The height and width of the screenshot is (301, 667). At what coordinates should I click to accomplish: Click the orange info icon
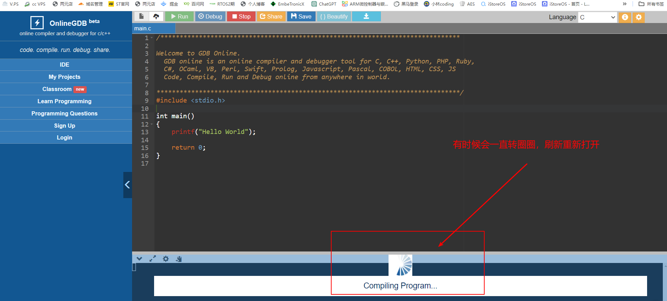pos(625,17)
